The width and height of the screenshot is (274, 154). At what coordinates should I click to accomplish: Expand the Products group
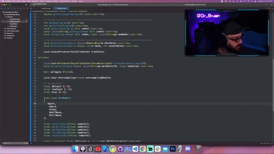point(4,38)
